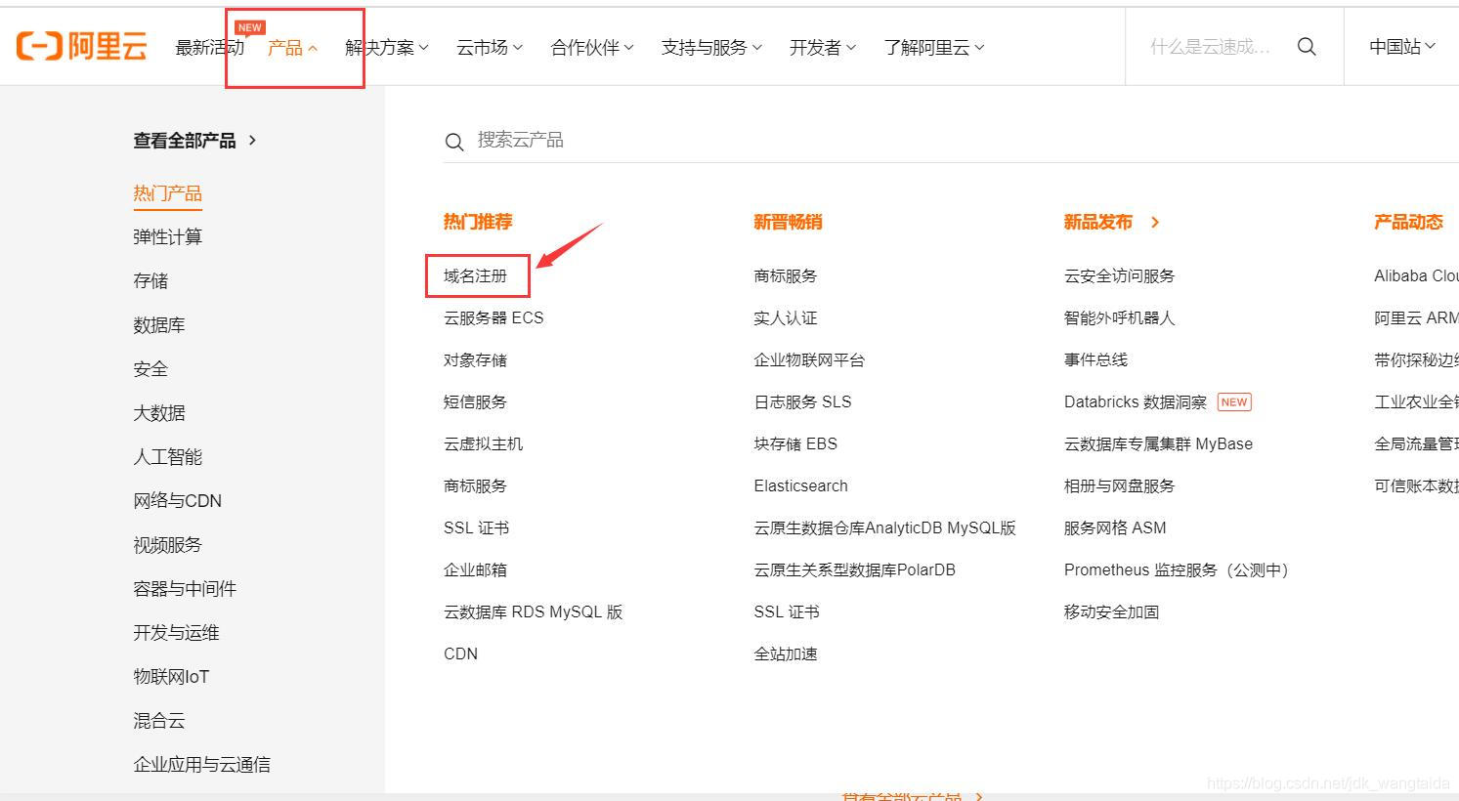This screenshot has height=801, width=1459.
Task: Select 存储 category
Action: click(x=150, y=280)
